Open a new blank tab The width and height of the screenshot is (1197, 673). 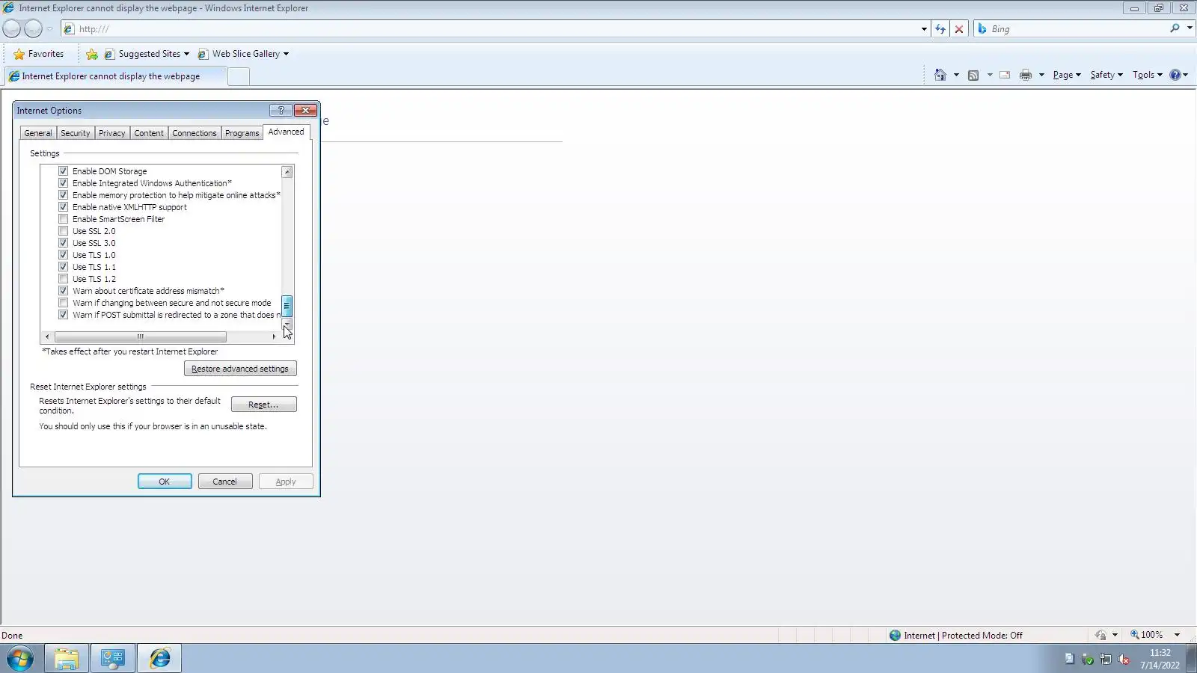coord(239,76)
